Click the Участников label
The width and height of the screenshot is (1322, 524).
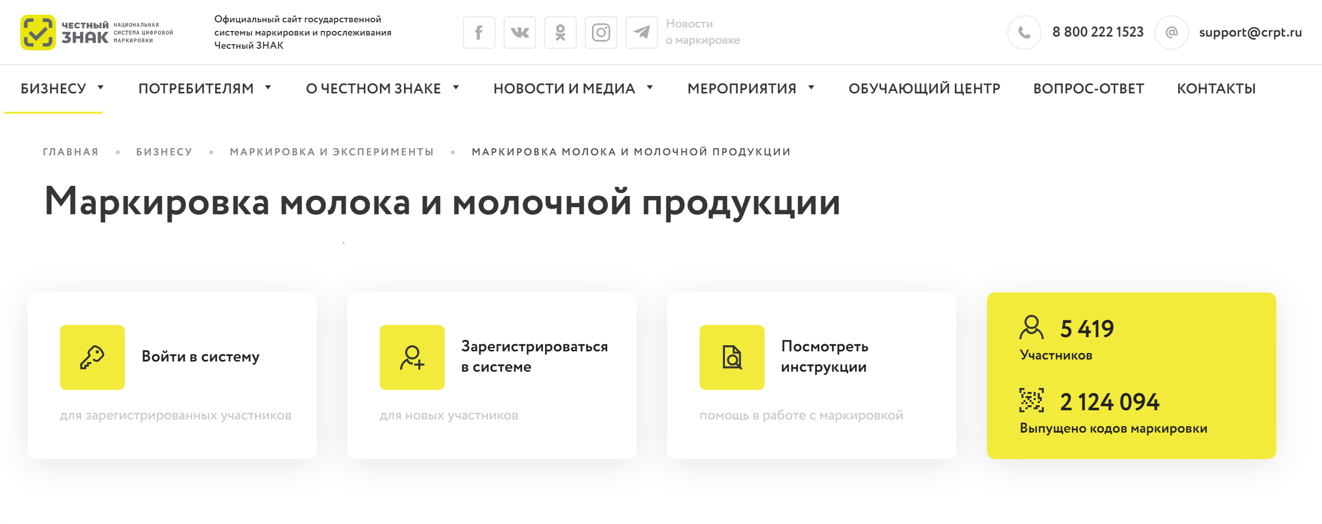[1055, 355]
